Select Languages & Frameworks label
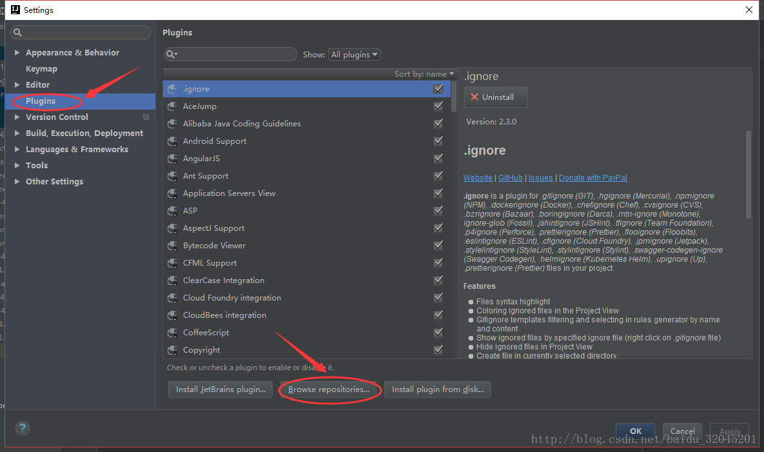This screenshot has width=764, height=452. (77, 149)
